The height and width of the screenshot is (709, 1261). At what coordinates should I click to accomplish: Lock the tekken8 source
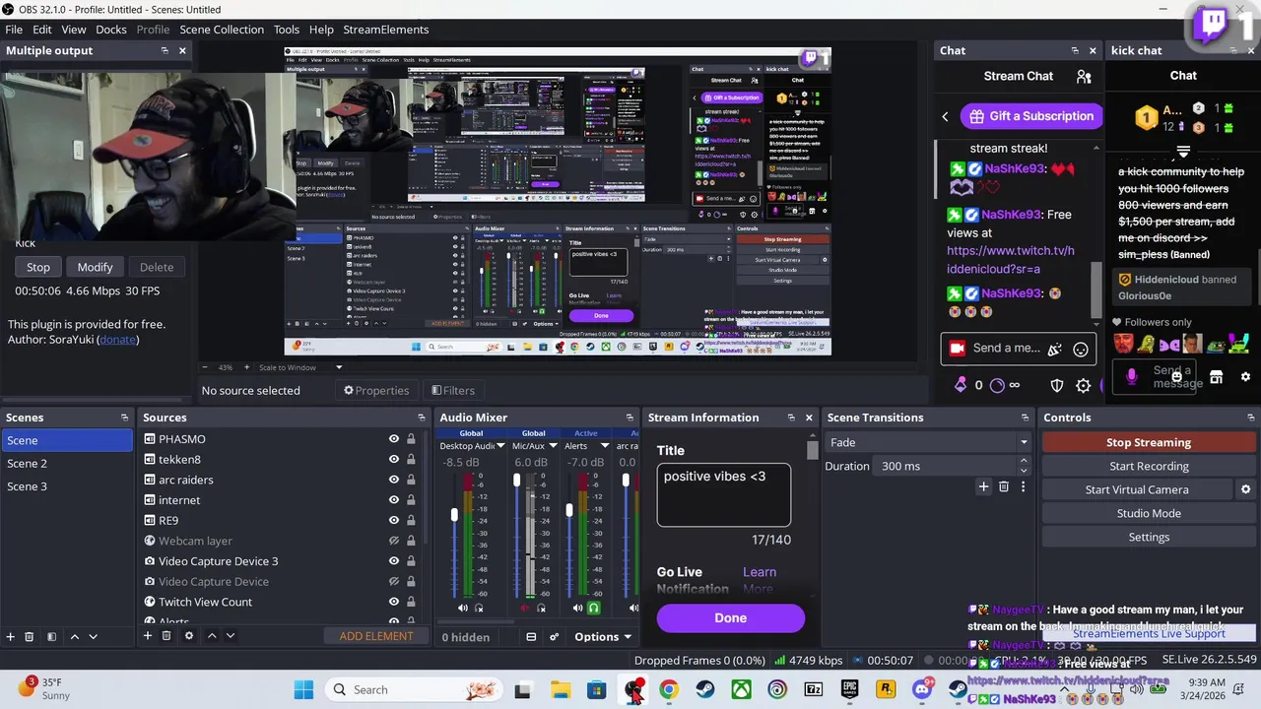412,460
